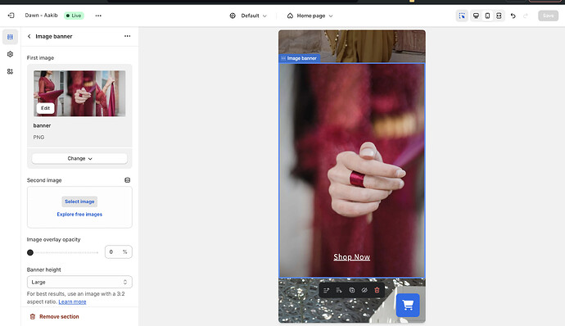
Task: Toggle fullscreen preview icon
Action: point(499,16)
